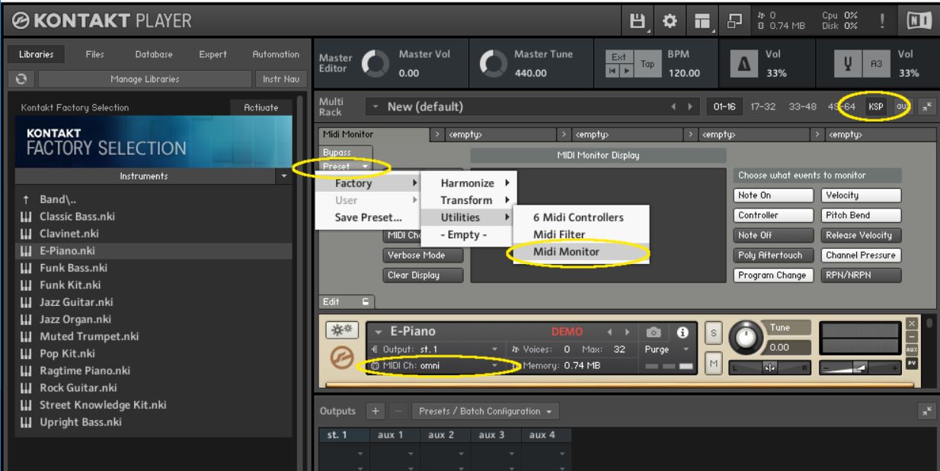940x471 pixels.
Task: Mute the E-Piano with M button
Action: pyautogui.click(x=714, y=364)
